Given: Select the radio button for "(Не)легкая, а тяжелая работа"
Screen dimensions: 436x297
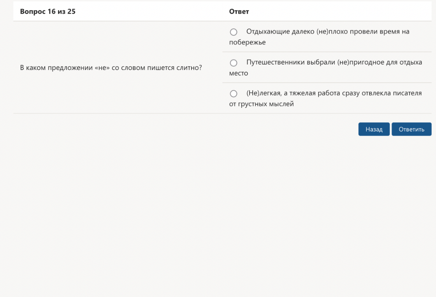Looking at the screenshot, I should point(234,93).
